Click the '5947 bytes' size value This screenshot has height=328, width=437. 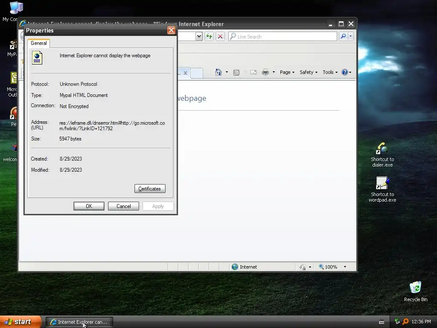[70, 139]
